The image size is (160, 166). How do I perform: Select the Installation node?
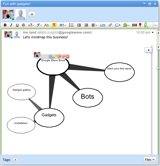click(21, 125)
